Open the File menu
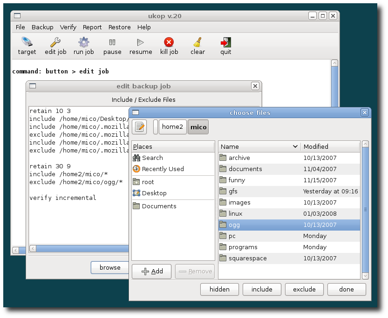 click(20, 27)
